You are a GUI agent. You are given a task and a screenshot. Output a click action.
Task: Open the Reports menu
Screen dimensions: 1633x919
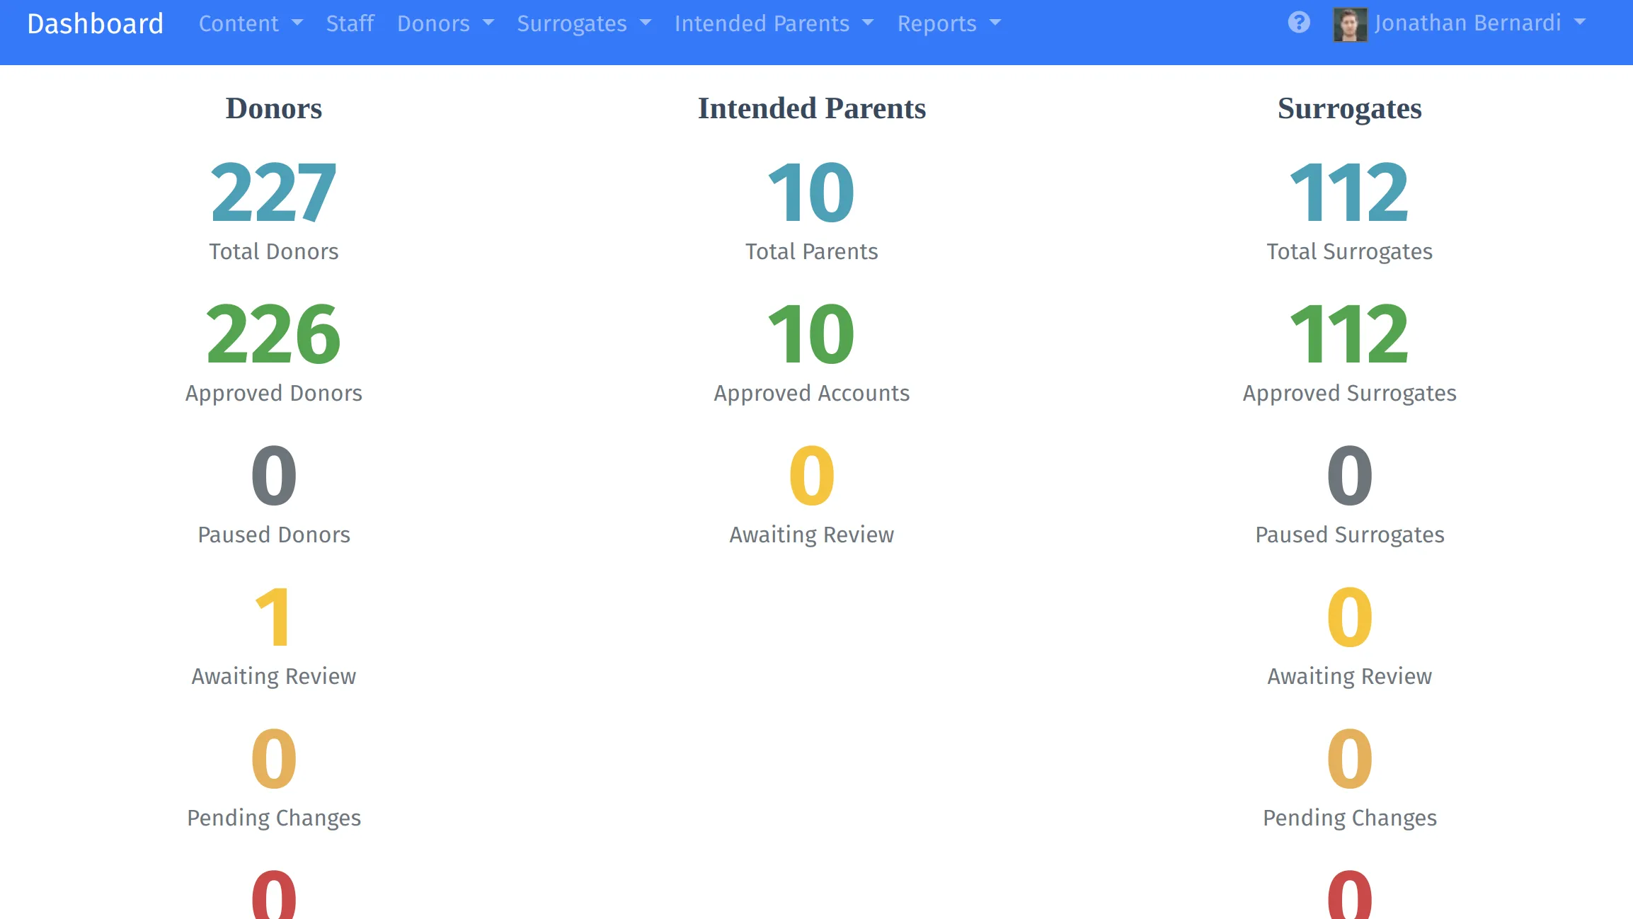[x=949, y=23]
